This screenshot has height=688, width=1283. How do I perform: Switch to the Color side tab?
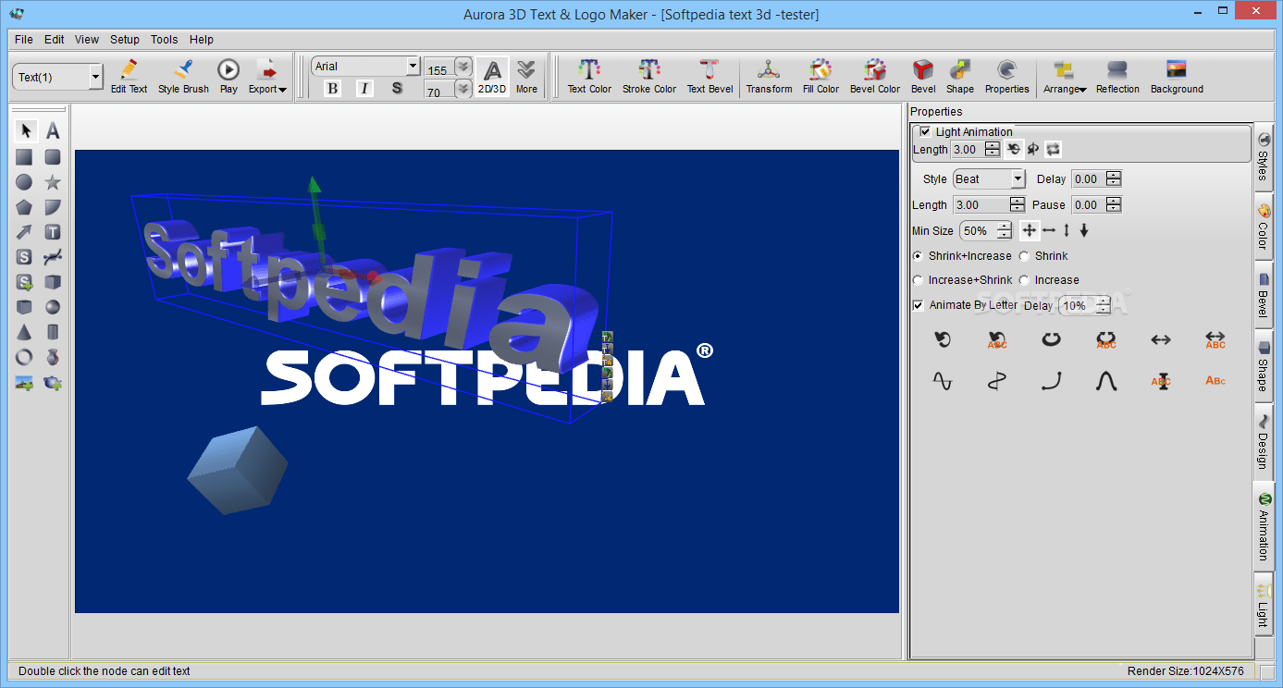(1264, 227)
